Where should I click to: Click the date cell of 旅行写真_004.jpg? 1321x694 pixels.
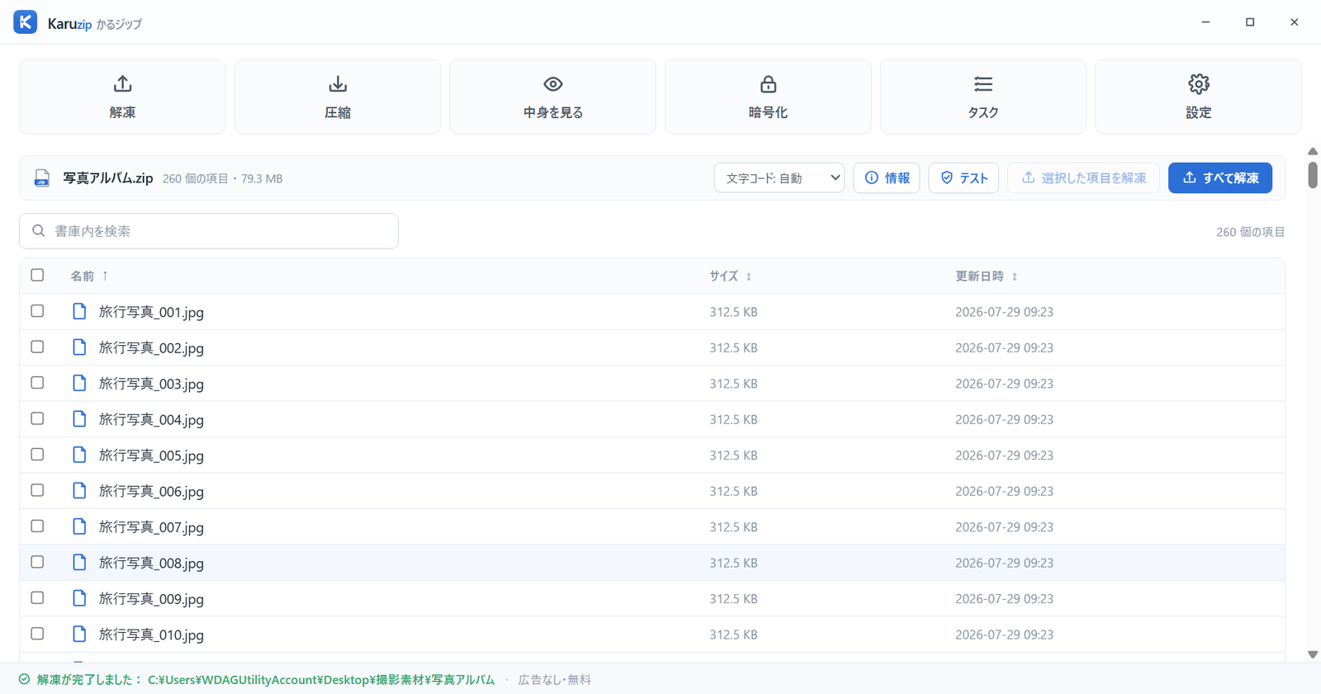pos(1004,419)
